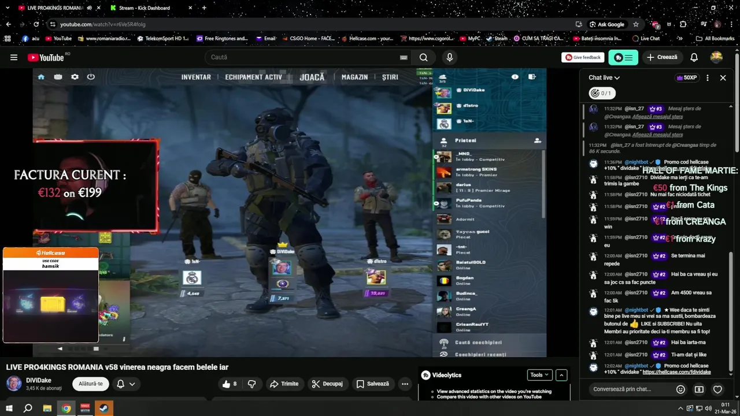740x416 pixels.
Task: Close the live chat panel
Action: tap(723, 77)
